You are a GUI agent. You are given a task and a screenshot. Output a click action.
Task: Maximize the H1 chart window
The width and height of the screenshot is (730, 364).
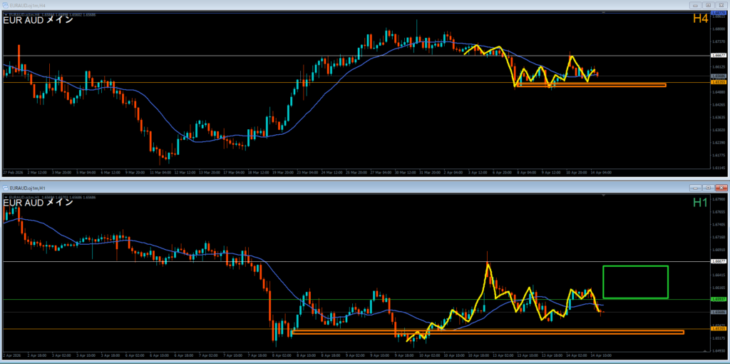pos(708,187)
